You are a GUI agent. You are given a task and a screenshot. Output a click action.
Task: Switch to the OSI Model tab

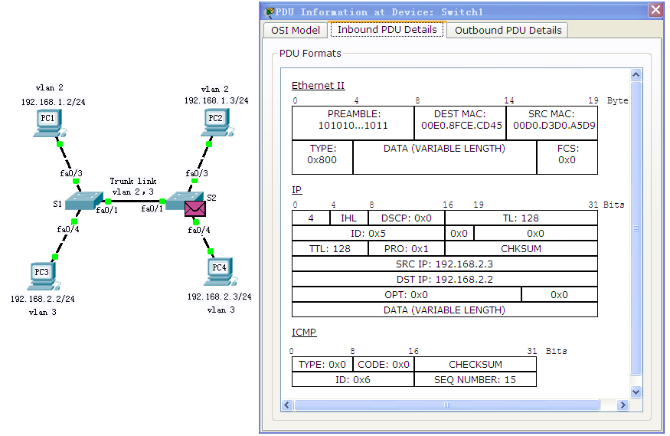pos(296,30)
